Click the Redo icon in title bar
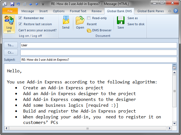Image resolution: width=181 pixels, height=135 pixels. 25,4
